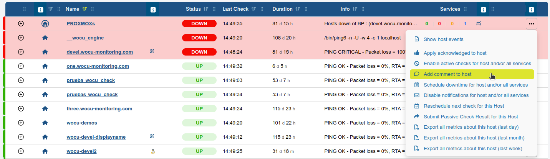The image size is (550, 159).
Task: Click the red critical services count for PROXMOXs
Action: (439, 24)
